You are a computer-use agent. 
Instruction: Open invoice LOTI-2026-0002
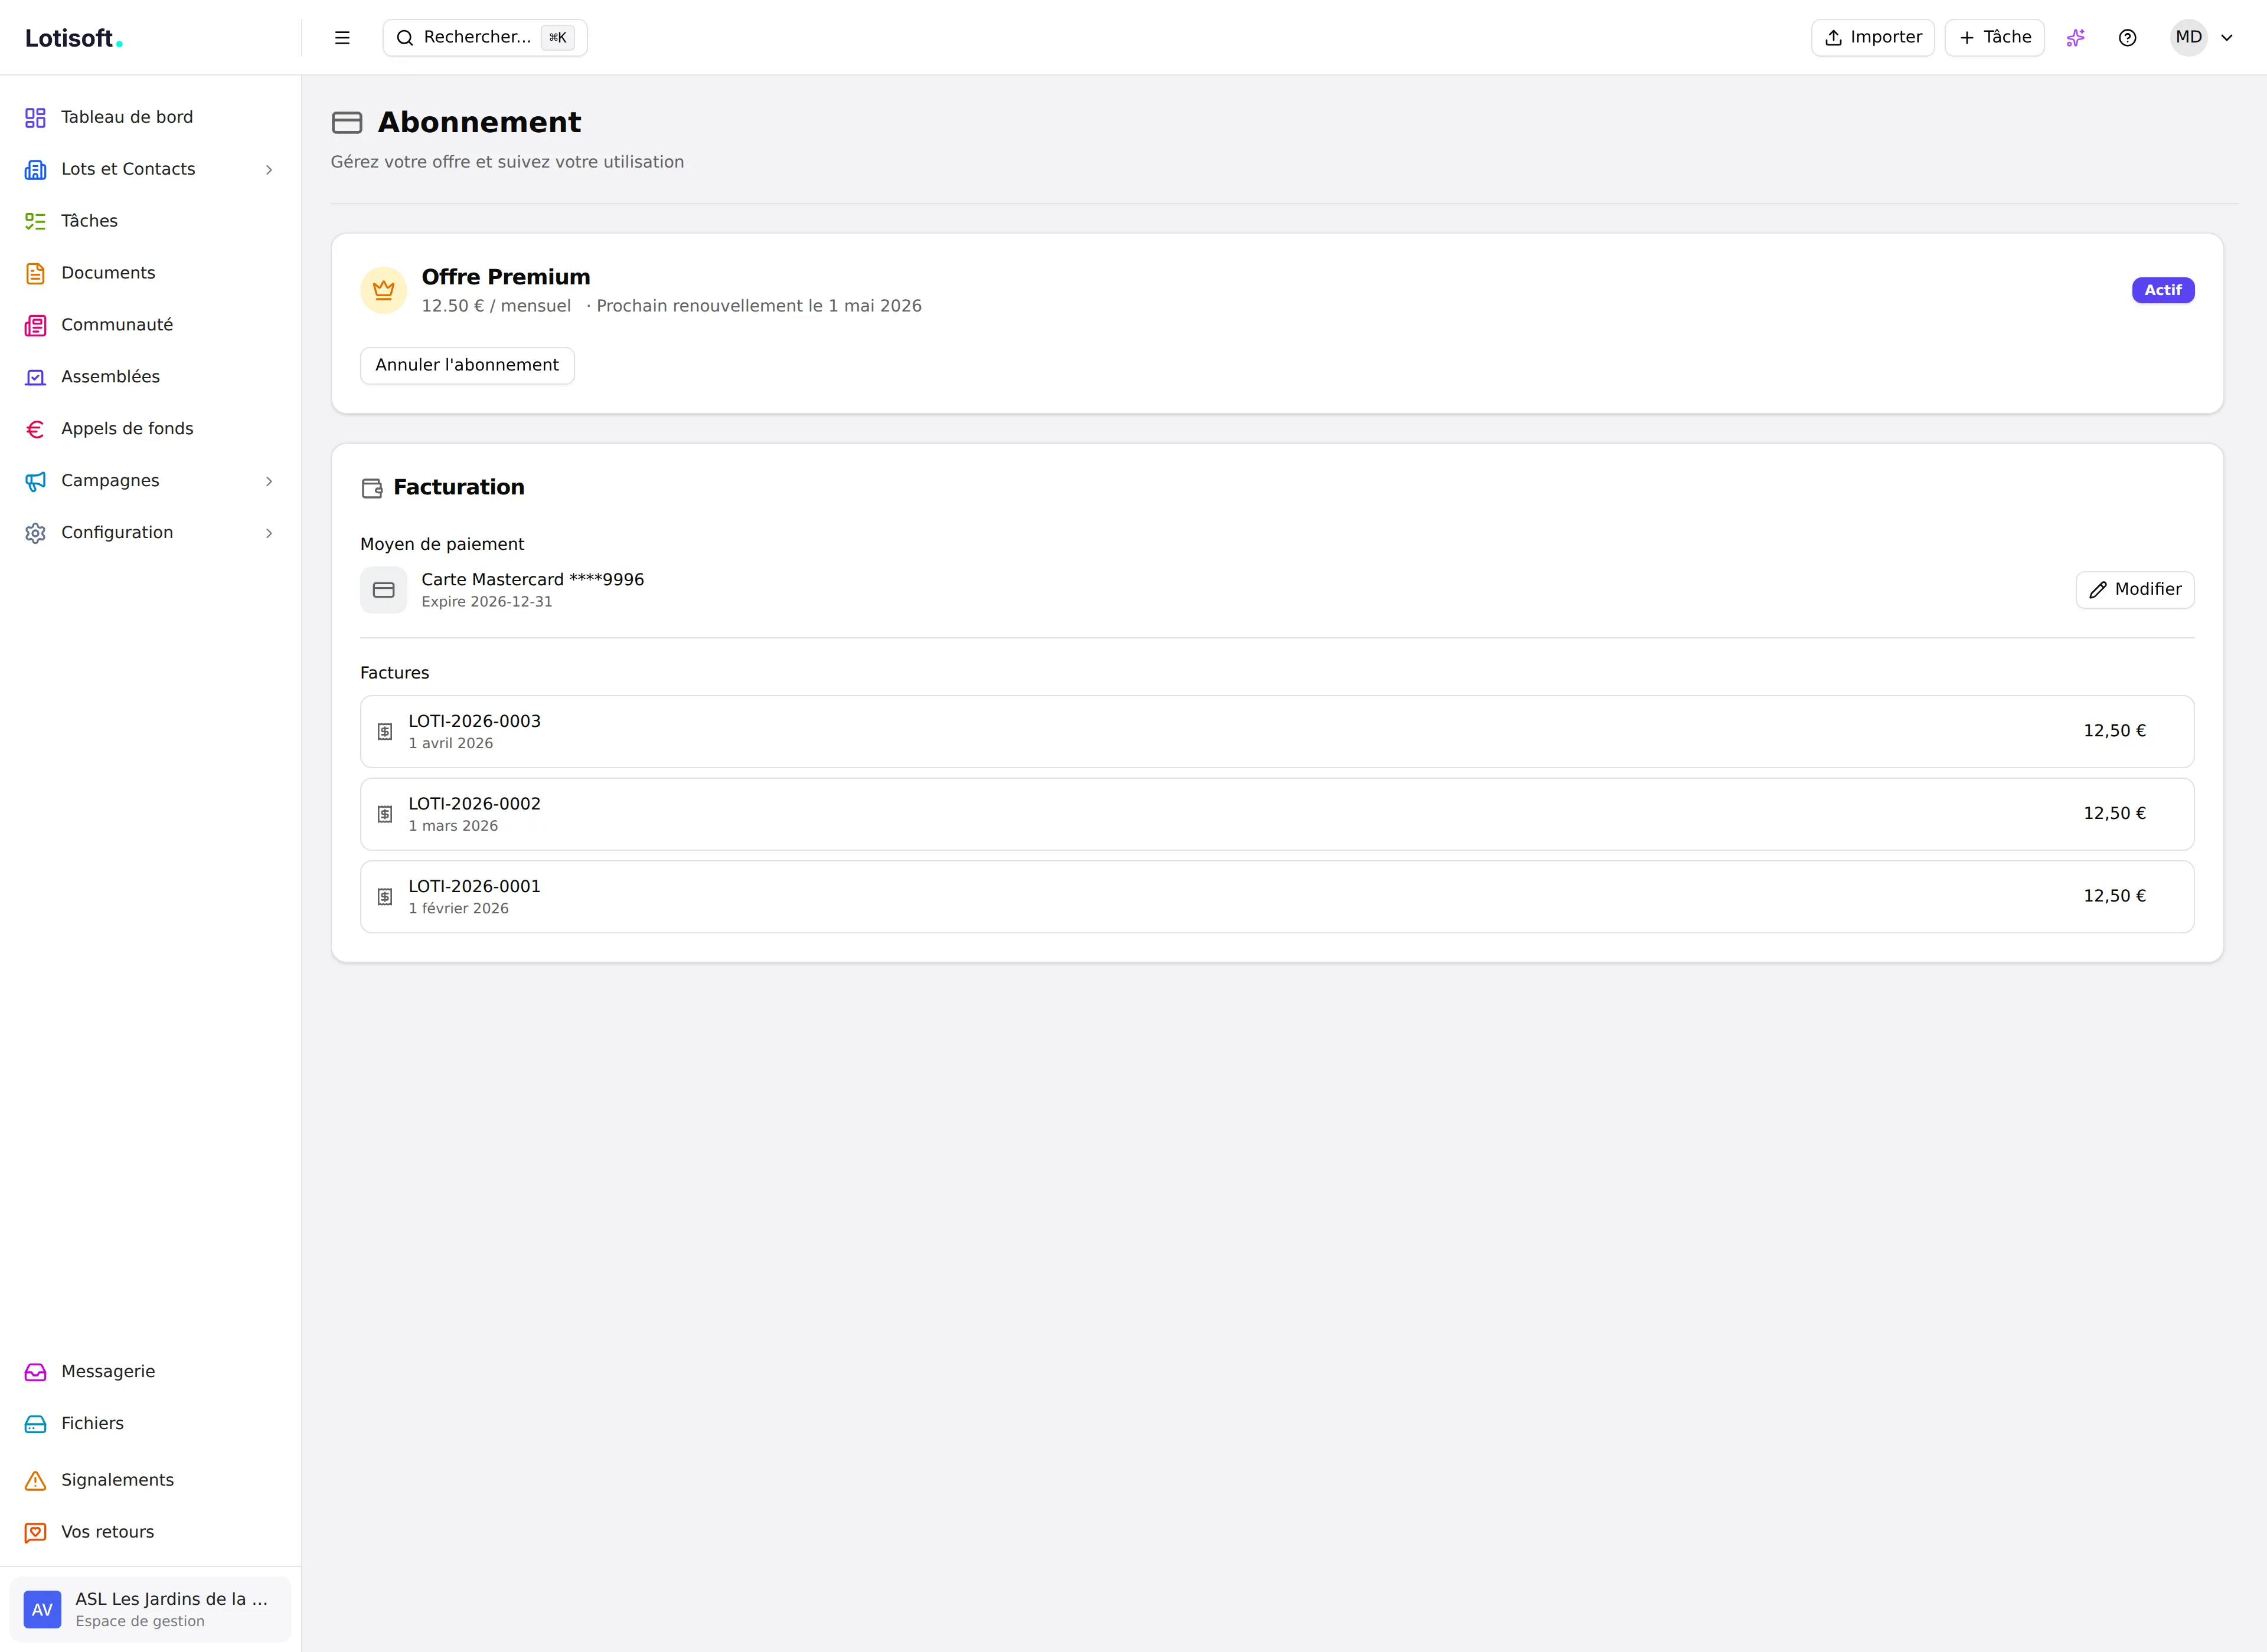click(x=1278, y=814)
